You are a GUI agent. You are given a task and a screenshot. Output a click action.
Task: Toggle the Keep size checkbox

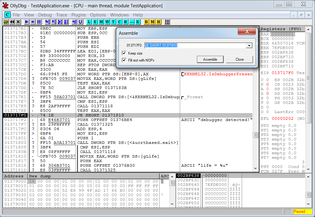coord(124,53)
